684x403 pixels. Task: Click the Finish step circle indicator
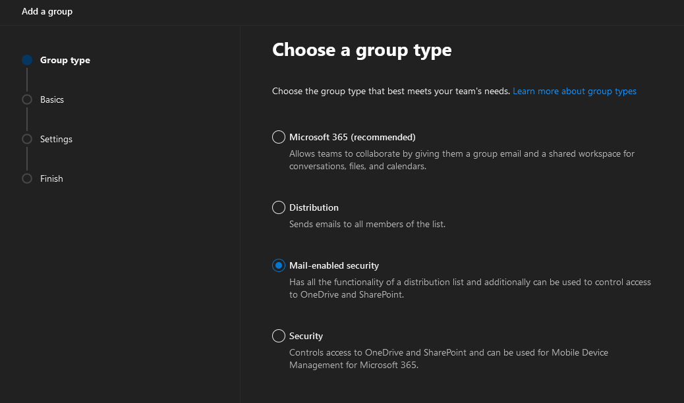pos(27,178)
